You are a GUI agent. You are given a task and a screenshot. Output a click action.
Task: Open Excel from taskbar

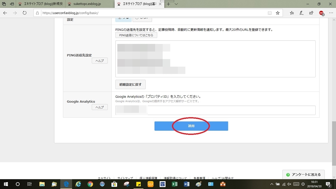click(174, 184)
